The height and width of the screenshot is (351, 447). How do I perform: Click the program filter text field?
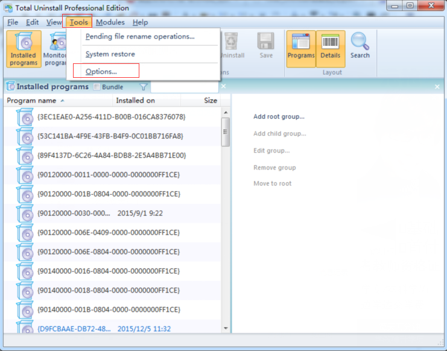coord(183,87)
